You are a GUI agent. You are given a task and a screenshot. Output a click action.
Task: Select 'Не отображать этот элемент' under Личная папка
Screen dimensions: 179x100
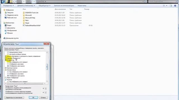coord(8,72)
